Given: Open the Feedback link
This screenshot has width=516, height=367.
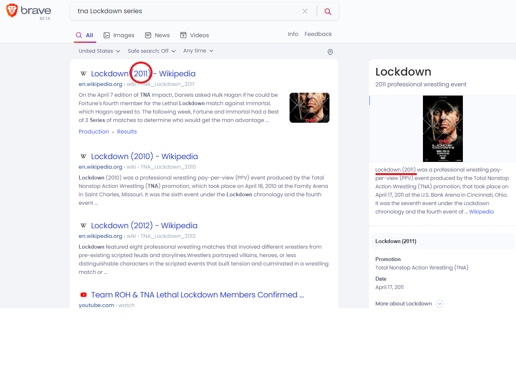Looking at the screenshot, I should tap(318, 34).
